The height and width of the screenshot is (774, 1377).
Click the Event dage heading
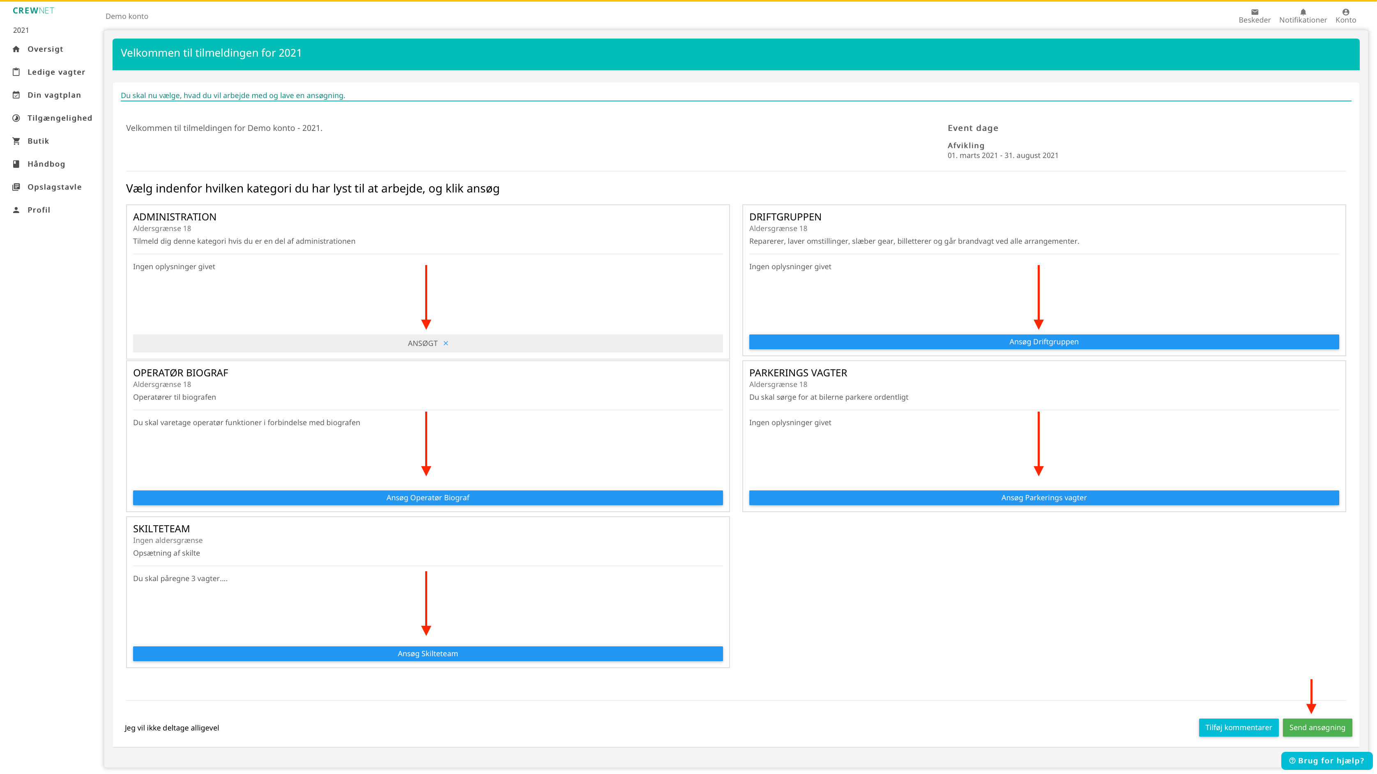coord(972,128)
